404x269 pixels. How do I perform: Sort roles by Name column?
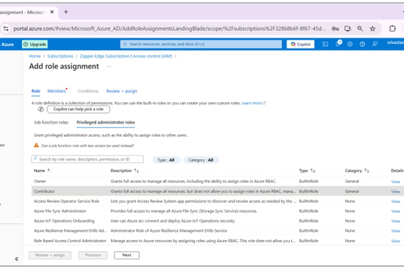click(43, 171)
